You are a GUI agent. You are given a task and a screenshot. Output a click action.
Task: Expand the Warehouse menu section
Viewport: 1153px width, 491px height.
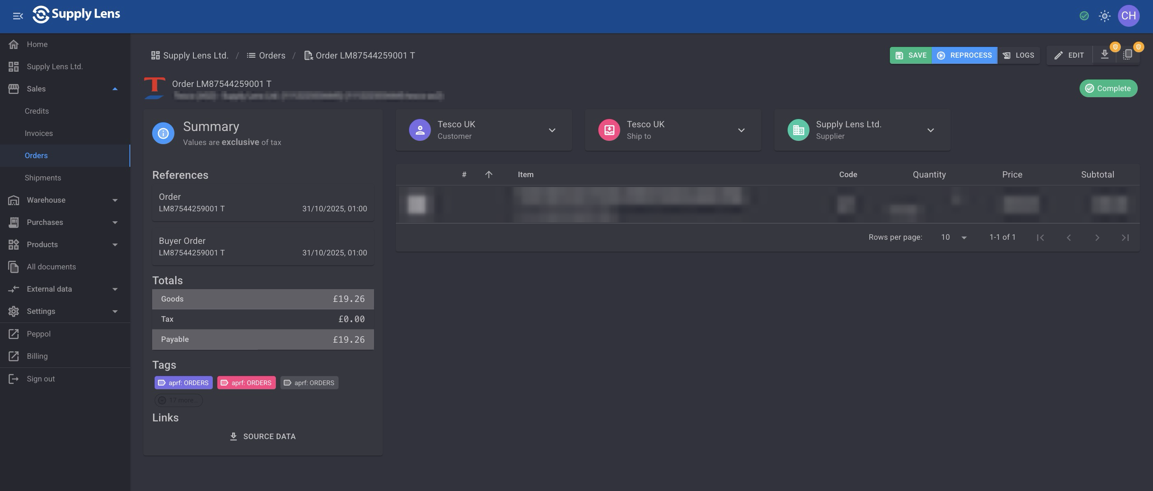click(x=65, y=200)
